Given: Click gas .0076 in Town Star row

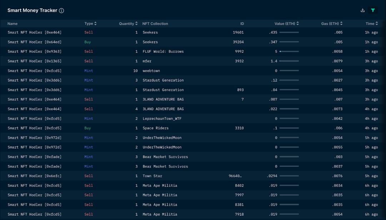Looking at the screenshot, I should point(337,176).
